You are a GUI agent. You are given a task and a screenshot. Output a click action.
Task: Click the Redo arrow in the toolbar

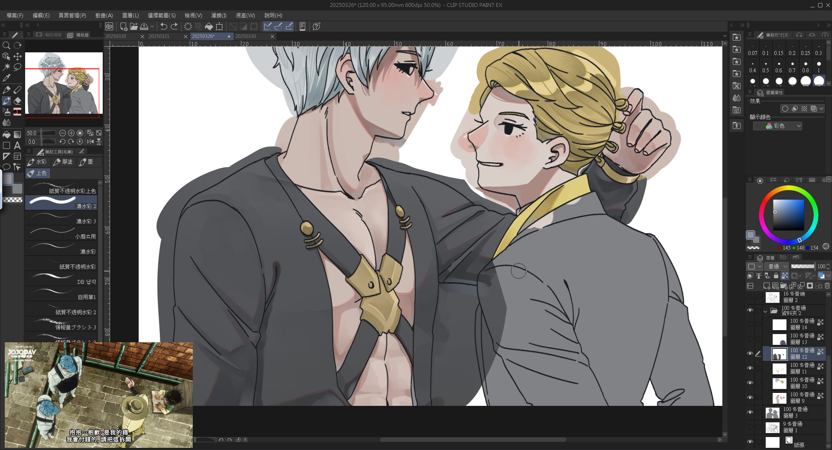pyautogui.click(x=174, y=26)
